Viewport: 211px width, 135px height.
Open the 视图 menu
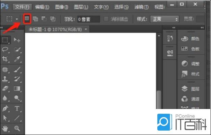(x=159, y=7)
